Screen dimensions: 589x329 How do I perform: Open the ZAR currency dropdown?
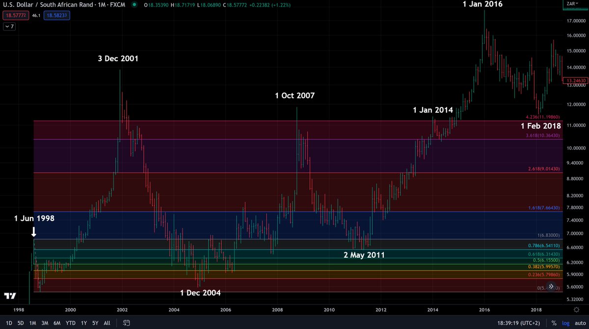(x=572, y=3)
